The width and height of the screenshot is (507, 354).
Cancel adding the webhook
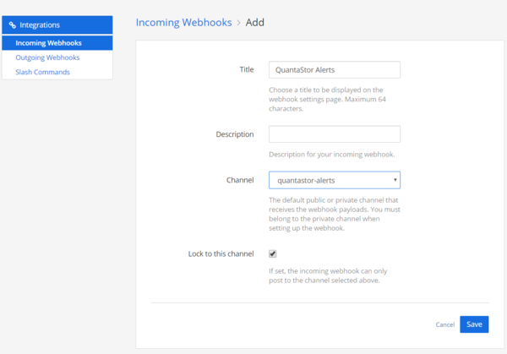click(x=445, y=324)
